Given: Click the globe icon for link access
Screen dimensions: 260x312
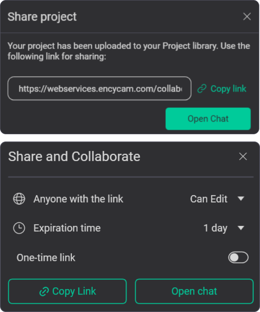Looking at the screenshot, I should [x=19, y=198].
